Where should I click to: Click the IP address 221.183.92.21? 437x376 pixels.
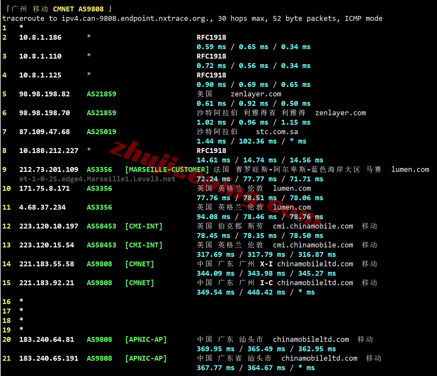pyautogui.click(x=46, y=283)
